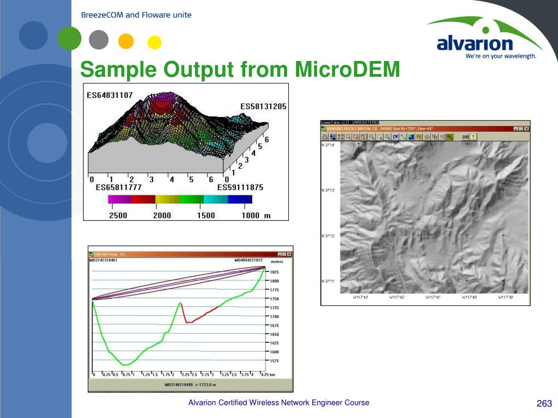Click the 'ES58131205' corner label

pos(263,107)
